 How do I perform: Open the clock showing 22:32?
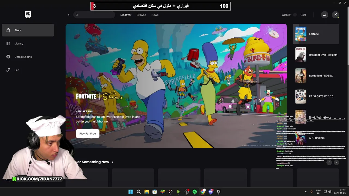pos(341,192)
